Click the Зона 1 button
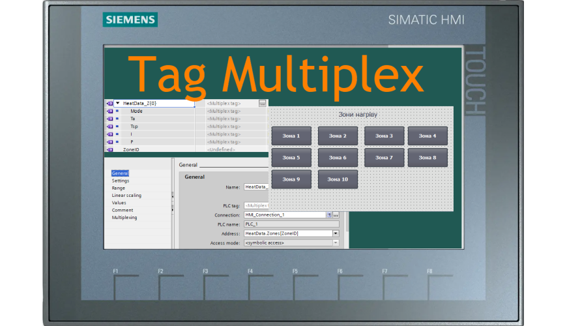Screen dimensions: 567x326 coord(291,136)
